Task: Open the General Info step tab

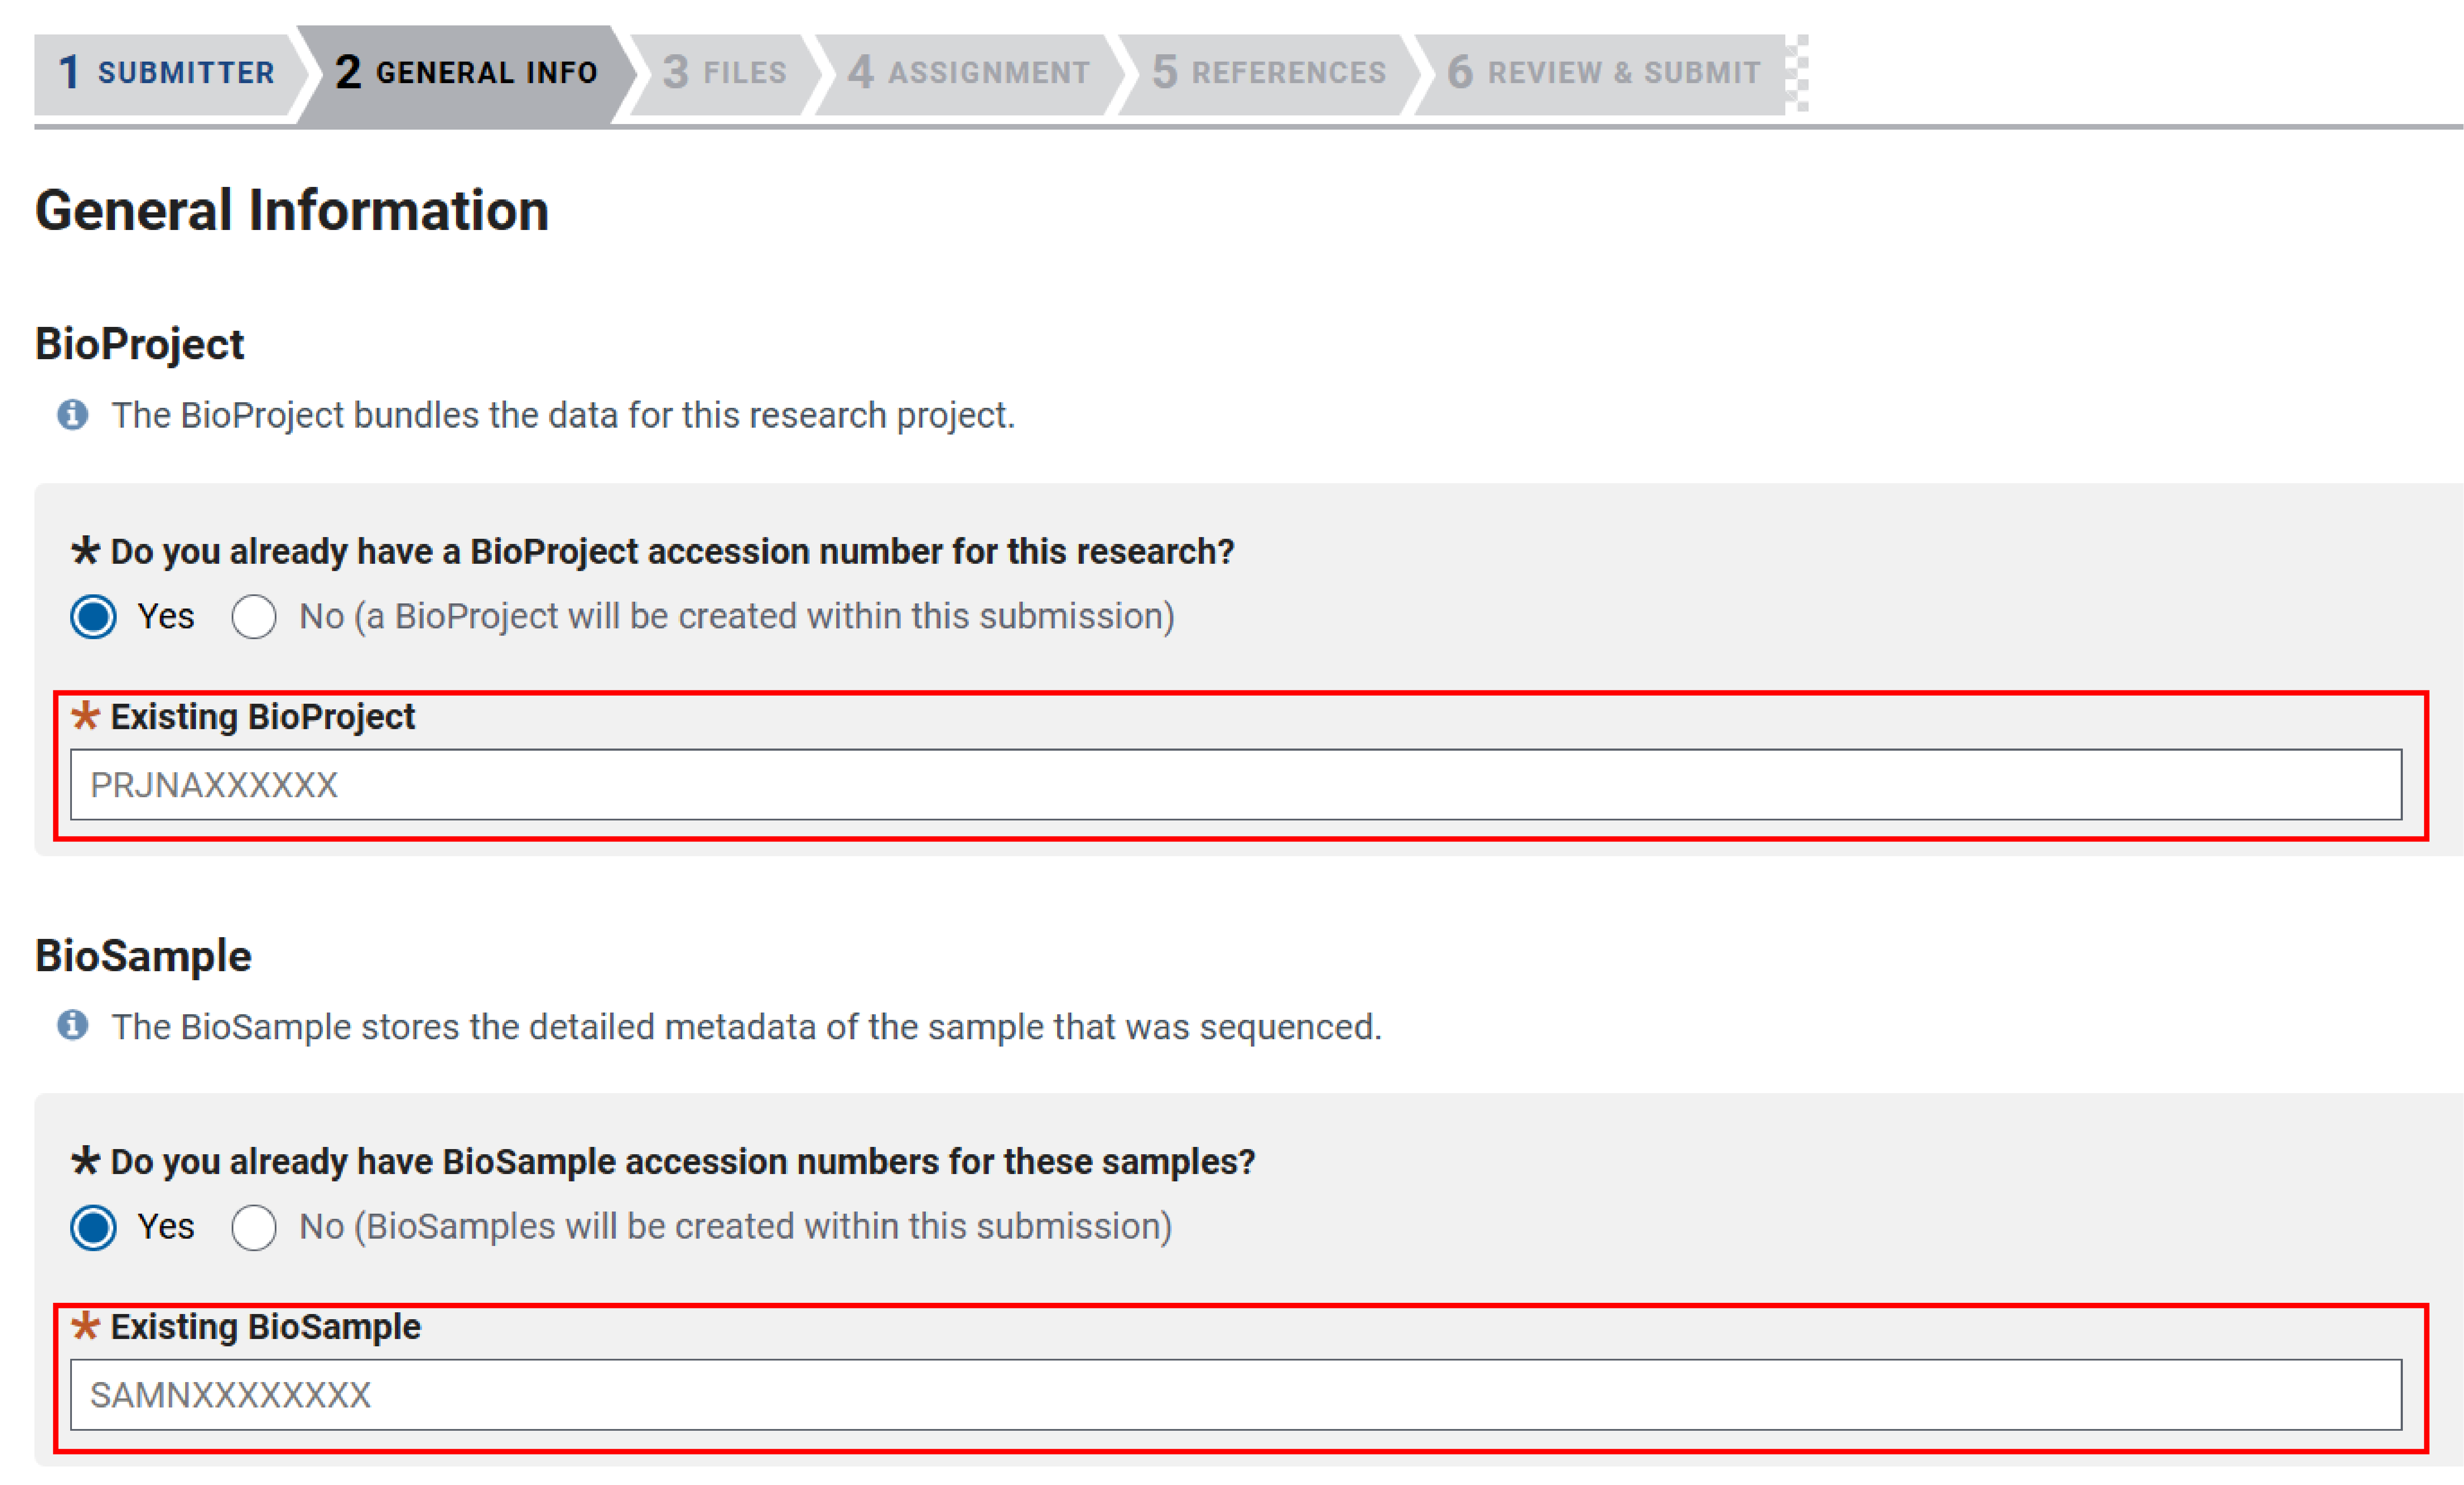Action: [466, 73]
